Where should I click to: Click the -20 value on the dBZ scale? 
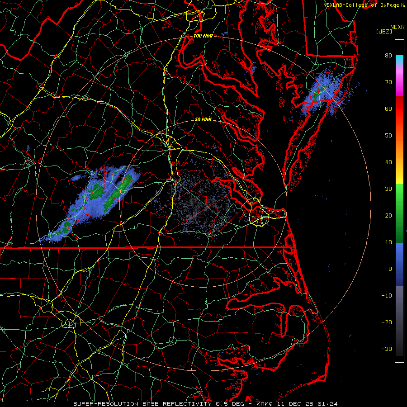[x=387, y=322]
